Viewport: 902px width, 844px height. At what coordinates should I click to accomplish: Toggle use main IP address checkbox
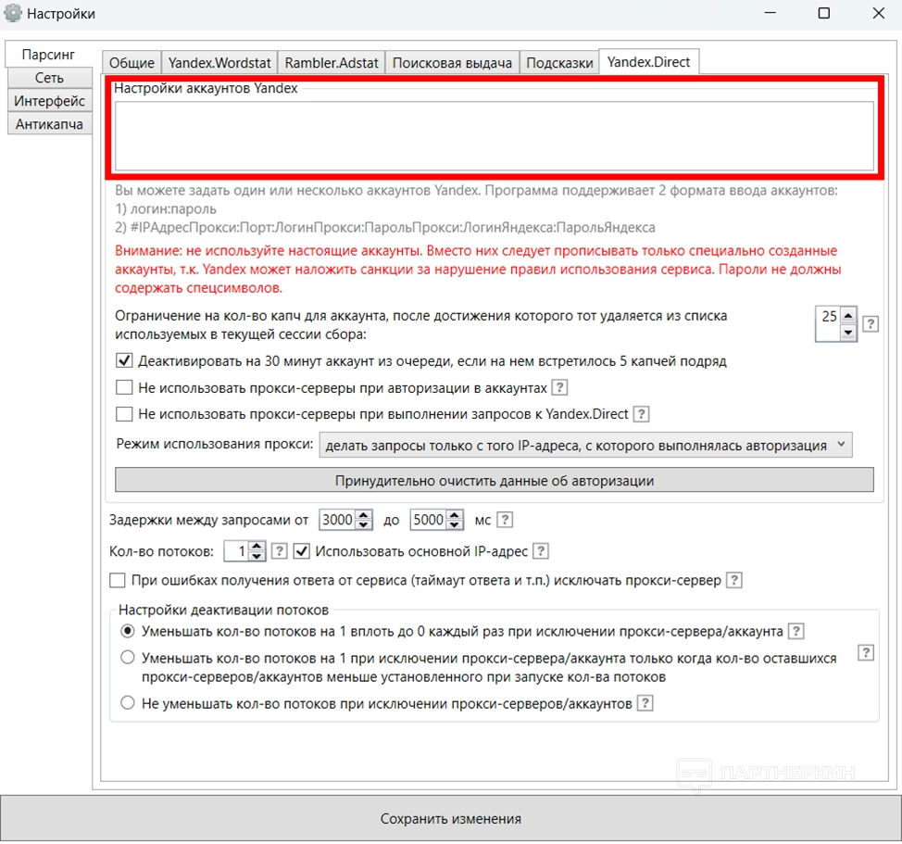[302, 551]
